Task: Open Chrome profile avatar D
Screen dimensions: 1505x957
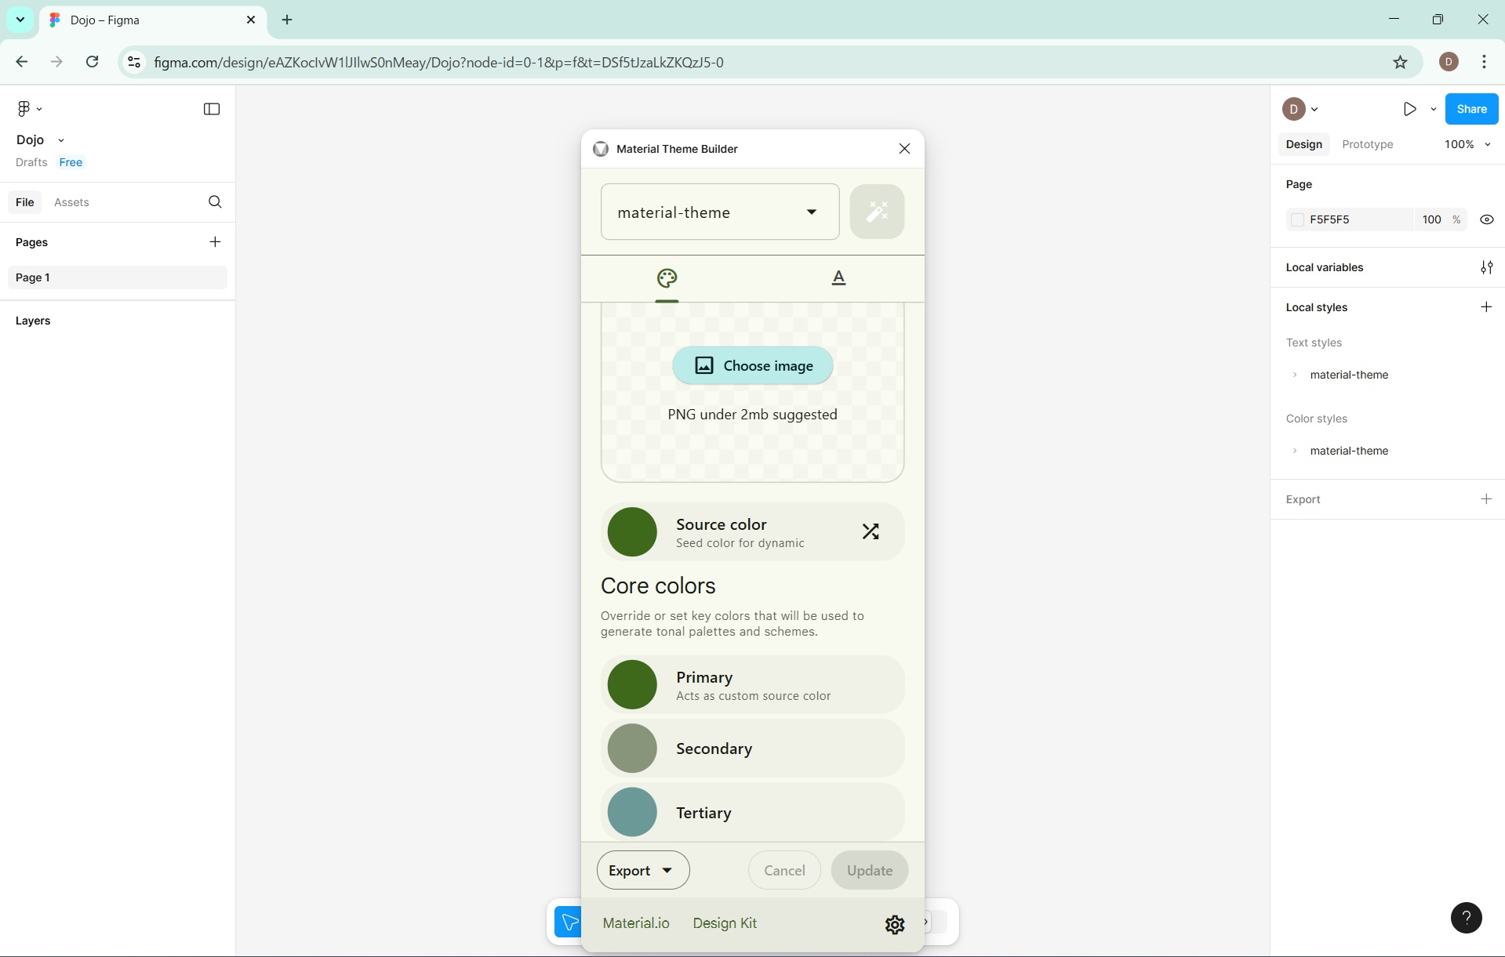Action: coord(1449,62)
